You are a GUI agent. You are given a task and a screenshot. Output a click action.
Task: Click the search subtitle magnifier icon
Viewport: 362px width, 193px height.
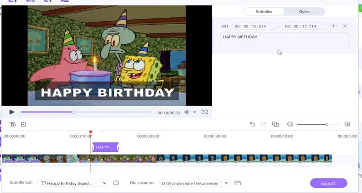116,183
